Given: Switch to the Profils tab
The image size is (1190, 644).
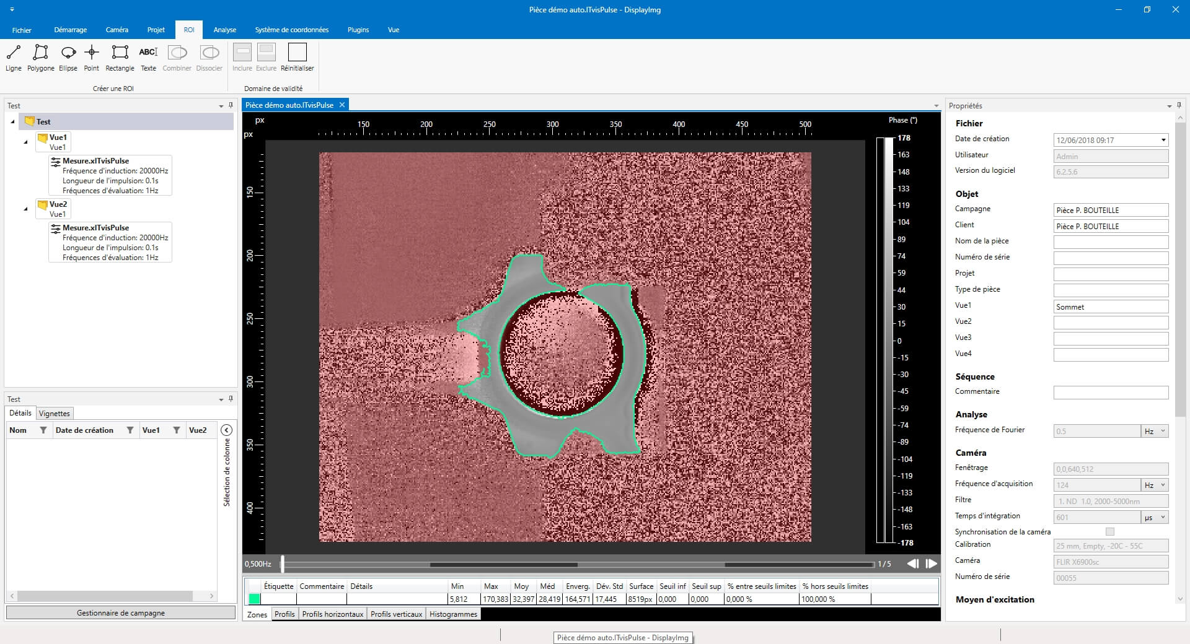Looking at the screenshot, I should click(x=284, y=614).
